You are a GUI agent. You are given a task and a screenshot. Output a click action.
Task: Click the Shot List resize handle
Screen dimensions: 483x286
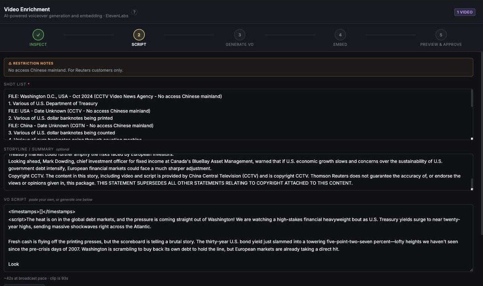[472, 138]
